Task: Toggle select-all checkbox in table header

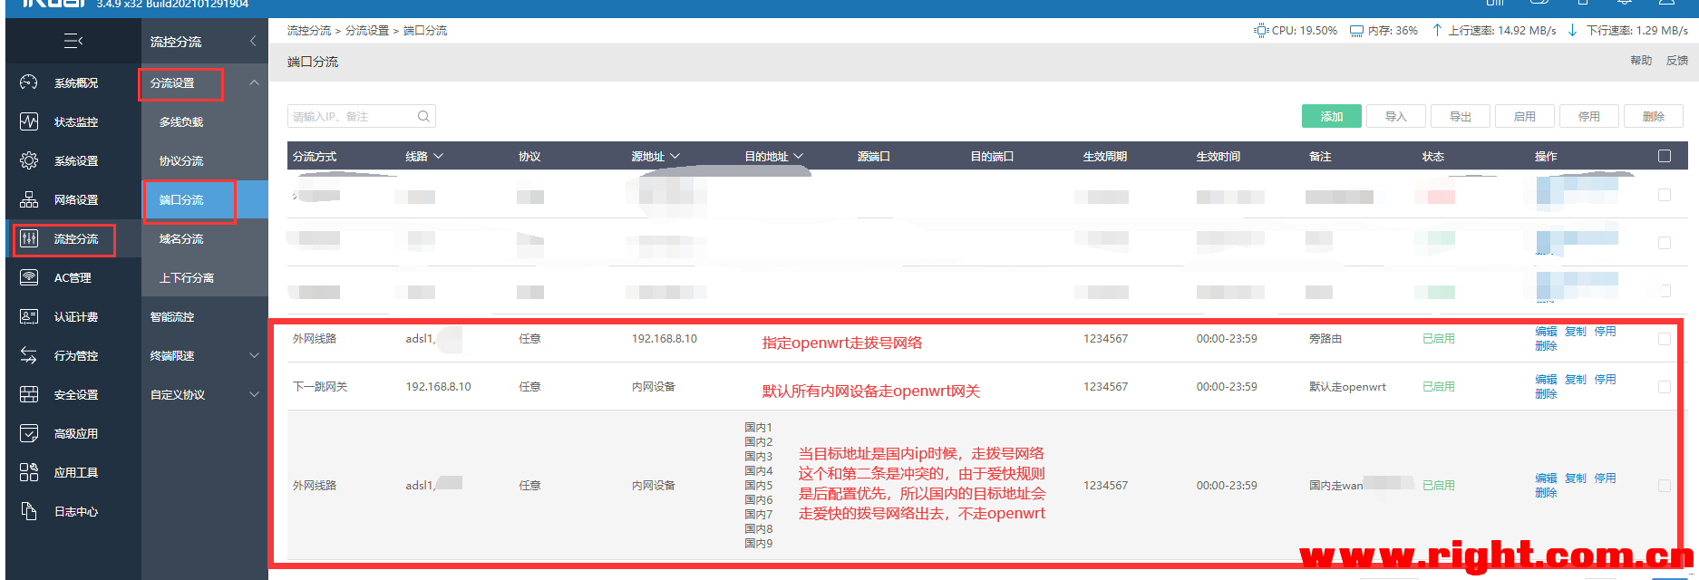Action: click(1664, 156)
